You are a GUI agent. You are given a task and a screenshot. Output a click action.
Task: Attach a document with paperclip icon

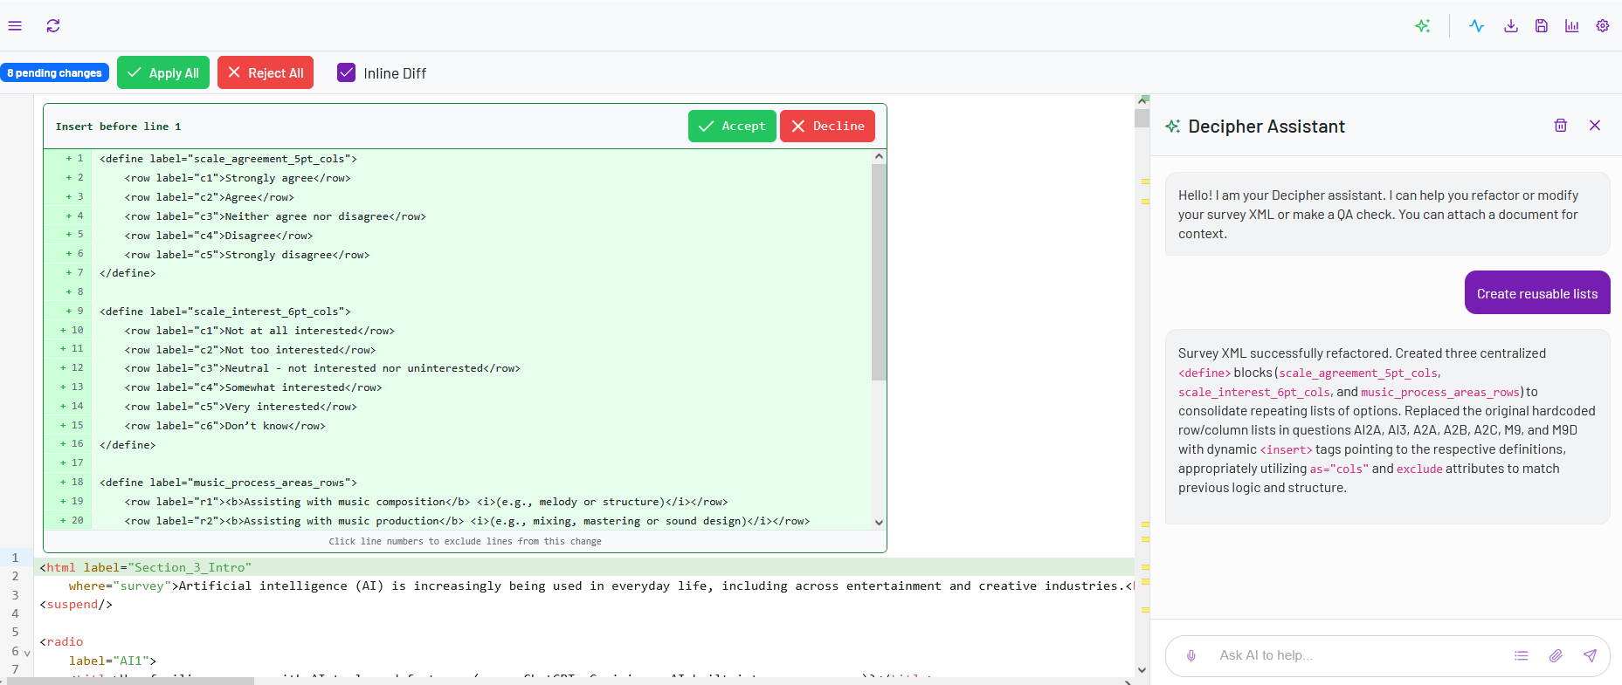(x=1556, y=655)
